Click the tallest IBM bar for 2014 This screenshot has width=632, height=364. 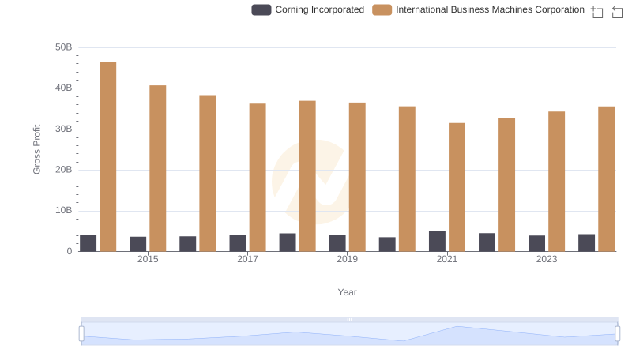click(x=108, y=156)
